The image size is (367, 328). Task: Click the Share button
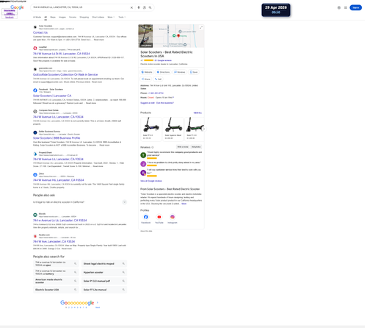click(146, 79)
